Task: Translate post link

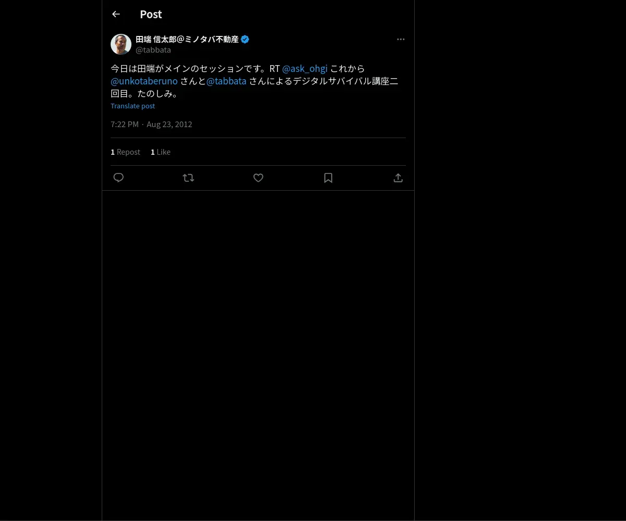Action: (133, 106)
